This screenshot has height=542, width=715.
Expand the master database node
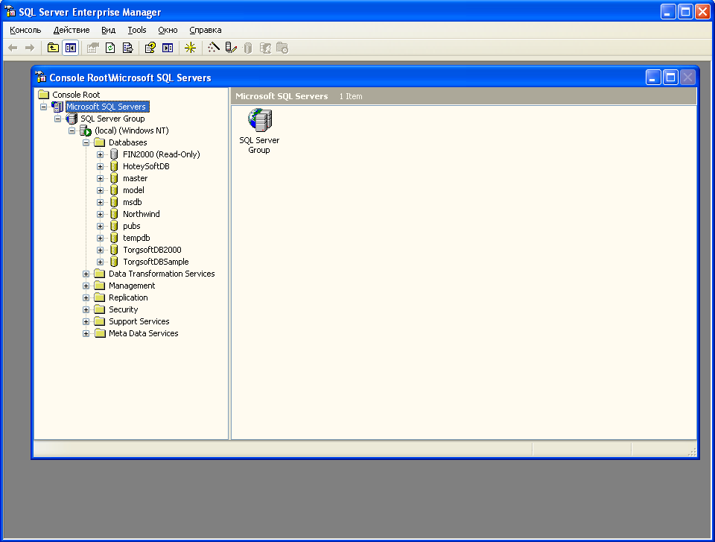(100, 178)
